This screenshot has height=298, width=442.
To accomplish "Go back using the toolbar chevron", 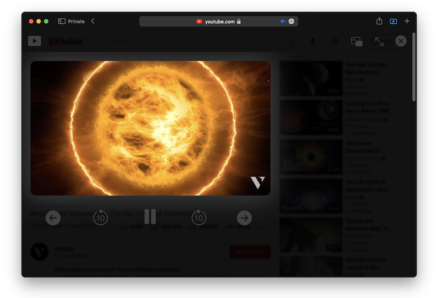I will coord(93,21).
